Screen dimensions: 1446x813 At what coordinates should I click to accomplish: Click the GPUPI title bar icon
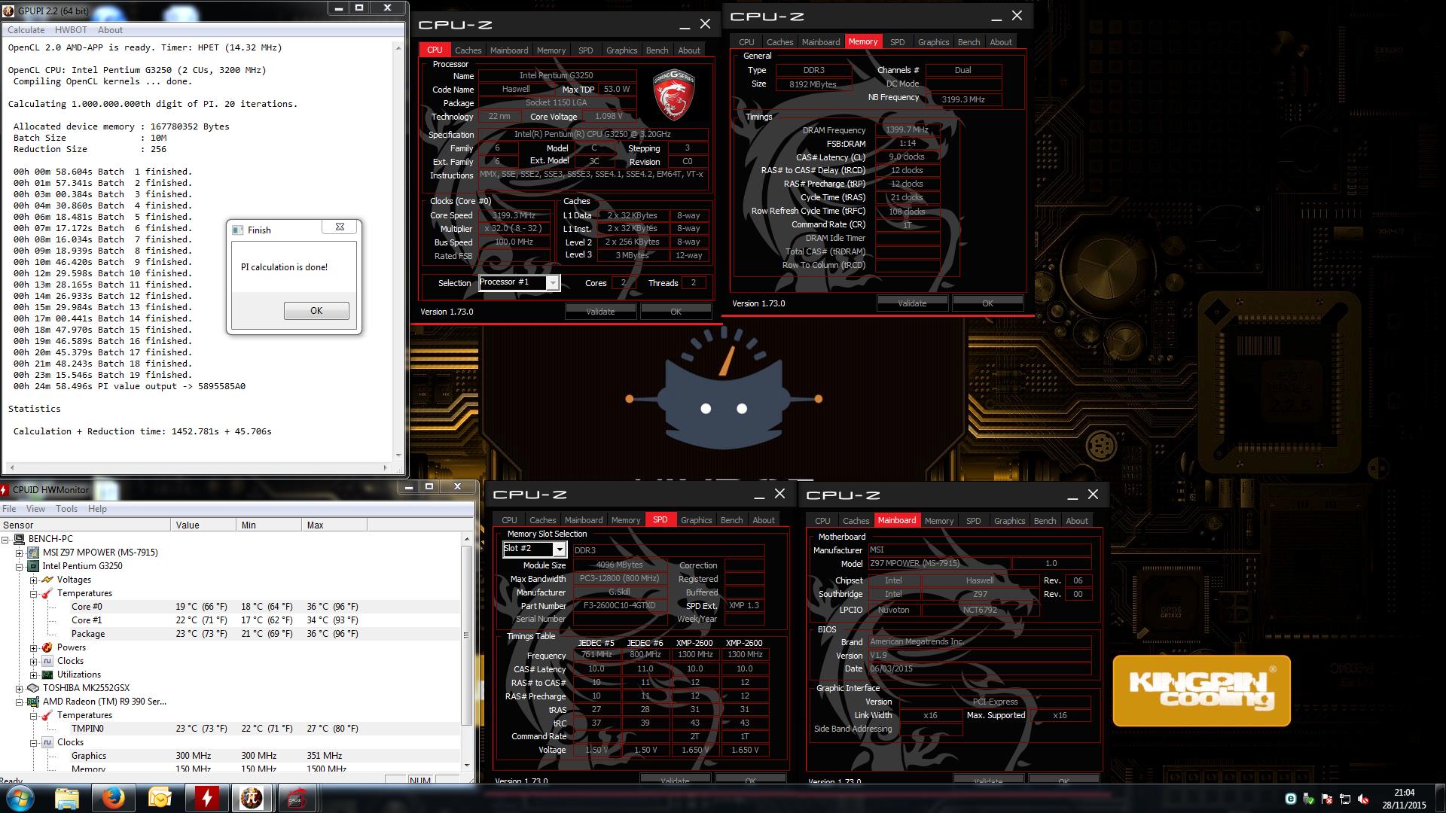click(x=10, y=11)
